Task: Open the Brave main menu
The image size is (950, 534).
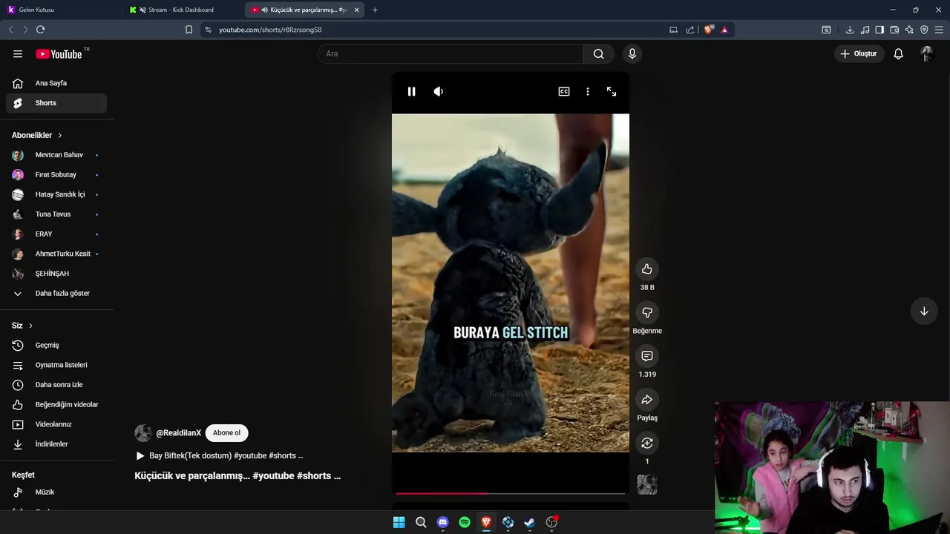Action: coord(939,30)
